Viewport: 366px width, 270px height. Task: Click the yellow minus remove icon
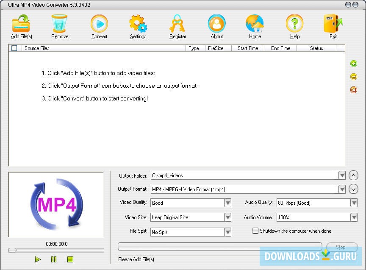coord(354,77)
